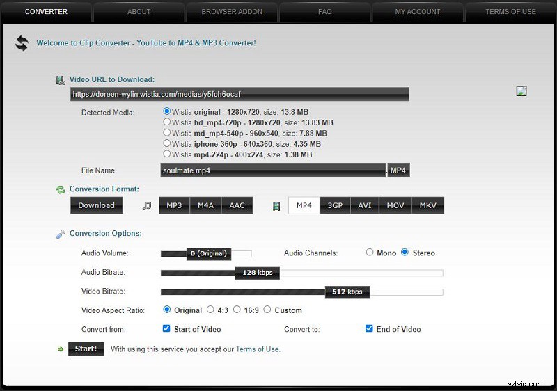The height and width of the screenshot is (391, 557).
Task: Click the Clip Converter refresh arrows logo
Action: (x=22, y=43)
